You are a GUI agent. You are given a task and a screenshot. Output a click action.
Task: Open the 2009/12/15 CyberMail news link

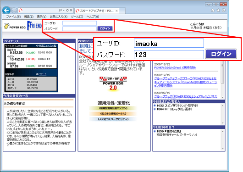(x=186, y=82)
